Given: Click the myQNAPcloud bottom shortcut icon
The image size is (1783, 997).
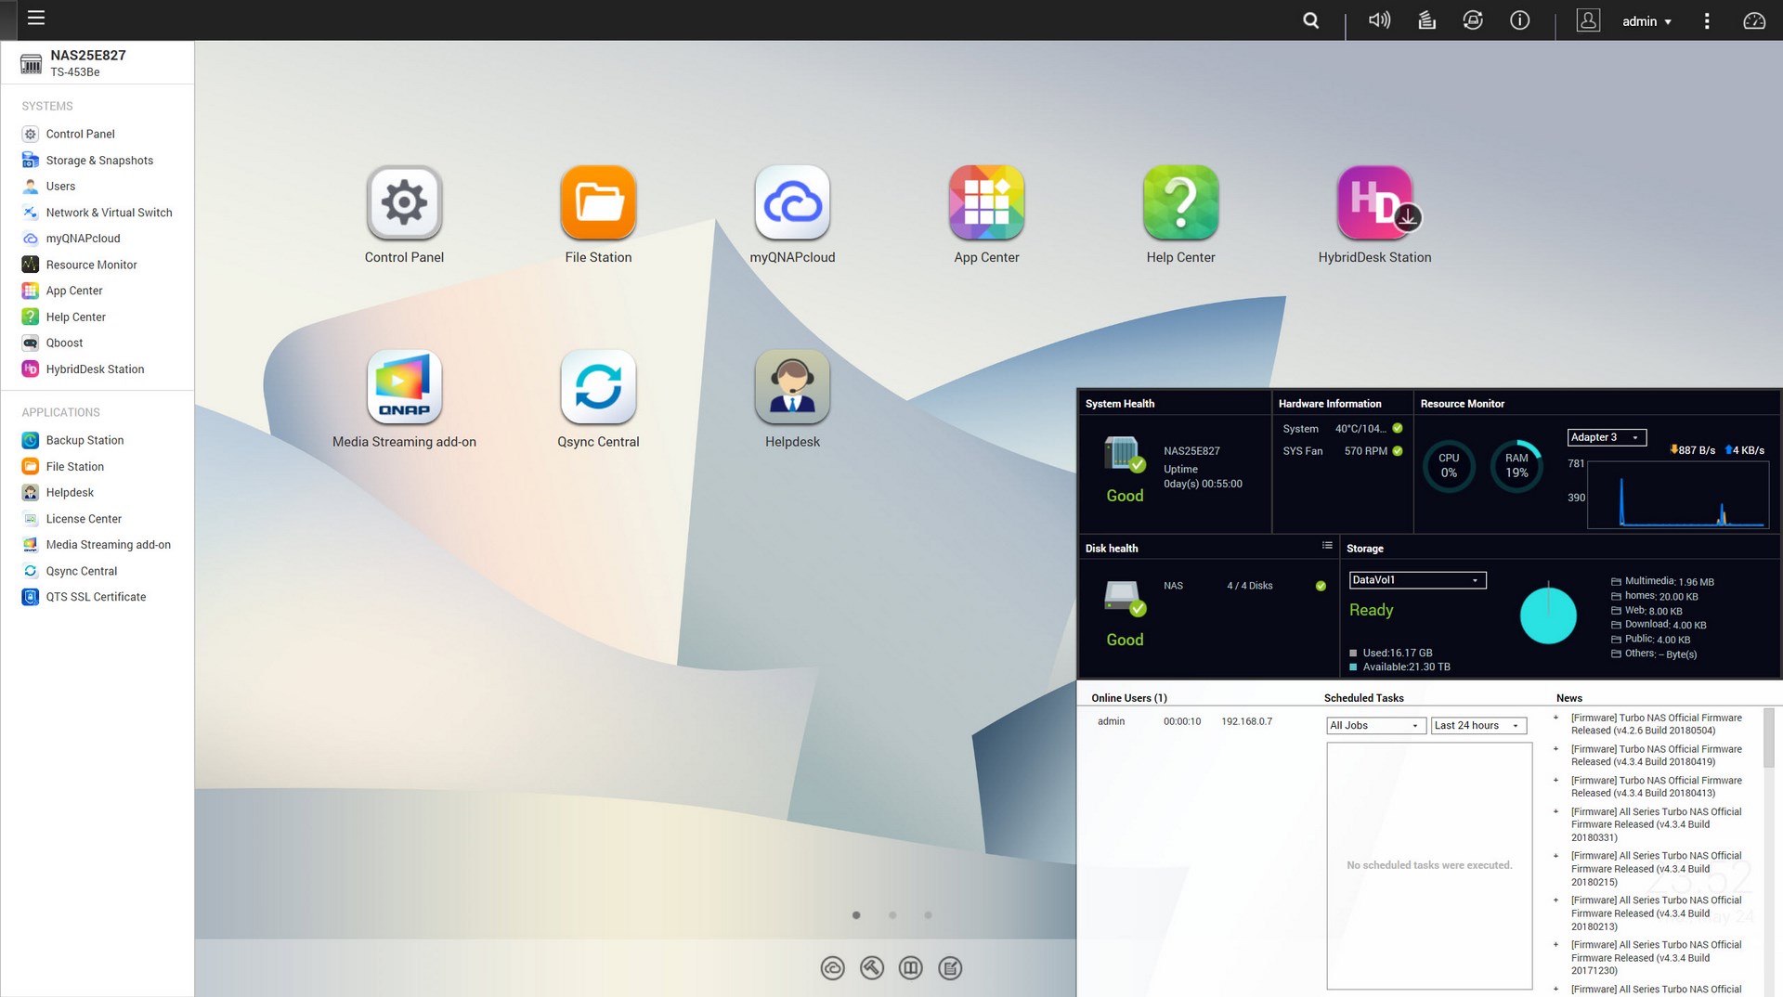Looking at the screenshot, I should coord(832,968).
